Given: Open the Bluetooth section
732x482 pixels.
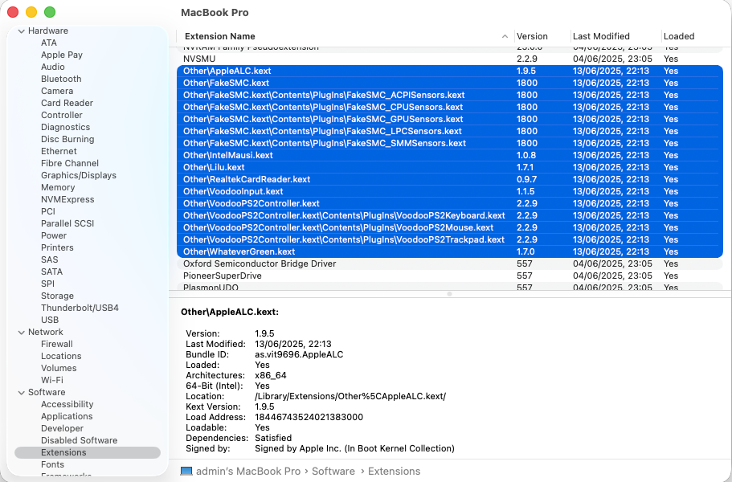Looking at the screenshot, I should pyautogui.click(x=61, y=80).
